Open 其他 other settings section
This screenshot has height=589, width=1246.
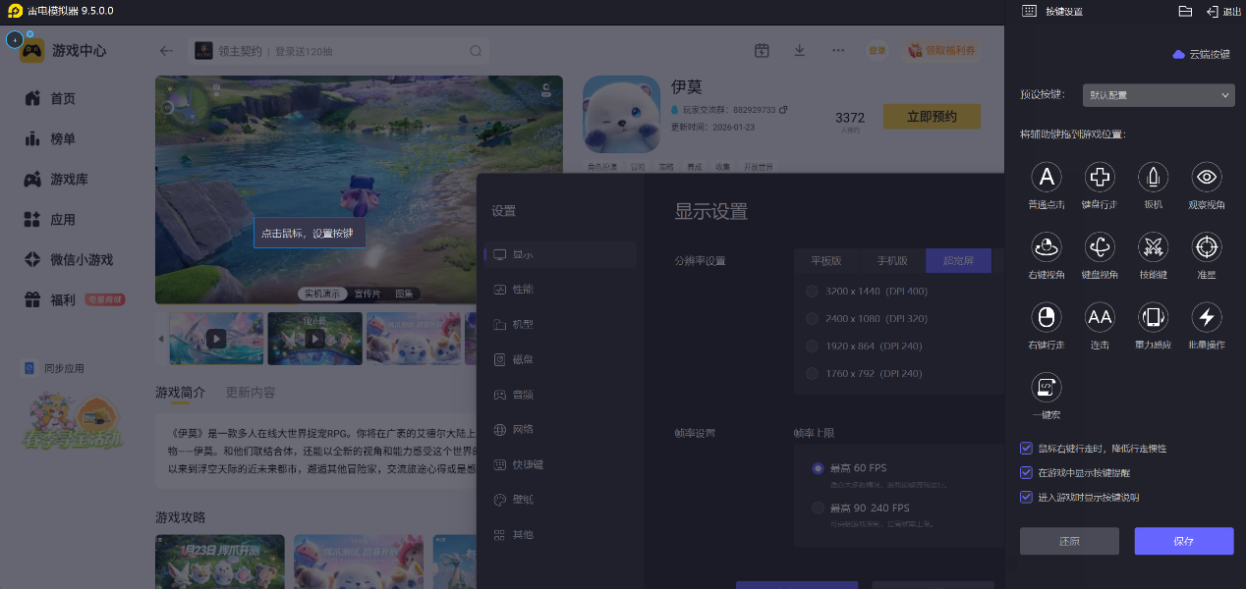561,535
